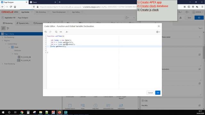Viewport: 205px width, 115px height.
Task: Switch to the Rendering tab
Action: click(8, 23)
